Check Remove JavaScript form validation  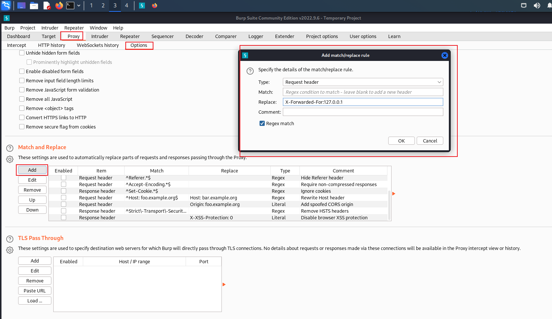point(22,90)
